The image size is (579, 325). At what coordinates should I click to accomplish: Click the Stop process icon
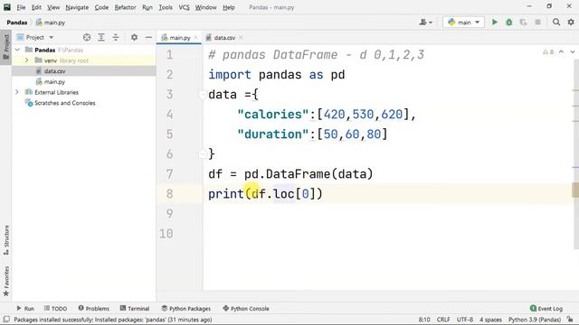[x=538, y=23]
